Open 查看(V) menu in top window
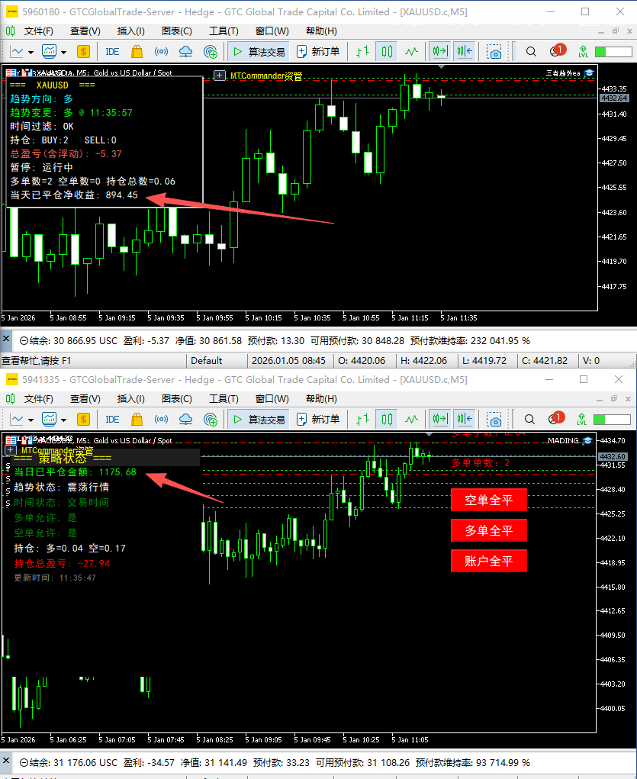 (85, 31)
